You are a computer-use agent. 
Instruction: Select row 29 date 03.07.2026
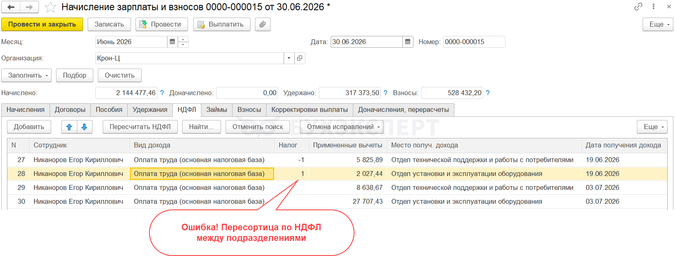(624, 188)
